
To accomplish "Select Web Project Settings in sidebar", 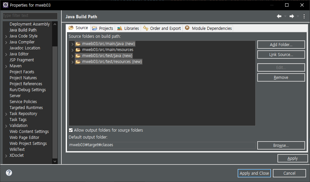I will pos(28,144).
